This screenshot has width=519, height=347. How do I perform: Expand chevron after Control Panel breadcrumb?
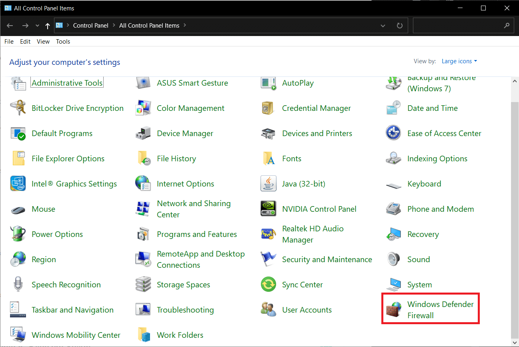[114, 26]
